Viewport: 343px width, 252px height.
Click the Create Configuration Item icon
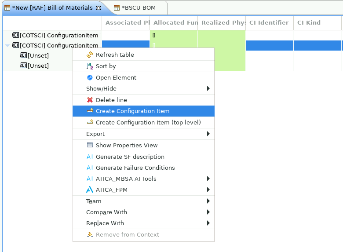90,111
